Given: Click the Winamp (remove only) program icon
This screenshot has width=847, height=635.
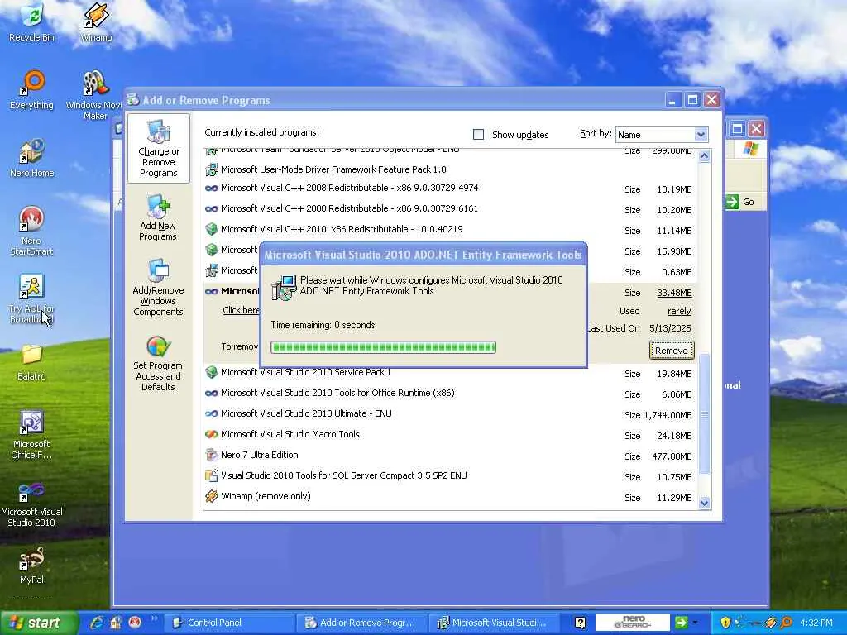Looking at the screenshot, I should (212, 496).
